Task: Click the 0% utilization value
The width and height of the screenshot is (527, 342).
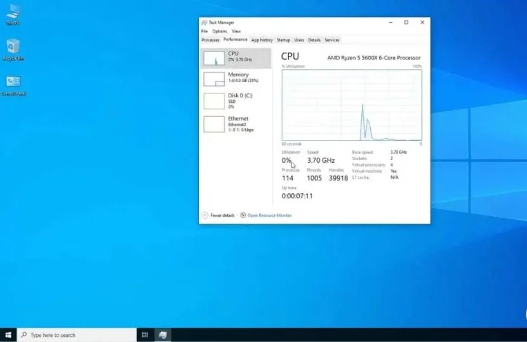Action: pyautogui.click(x=286, y=160)
